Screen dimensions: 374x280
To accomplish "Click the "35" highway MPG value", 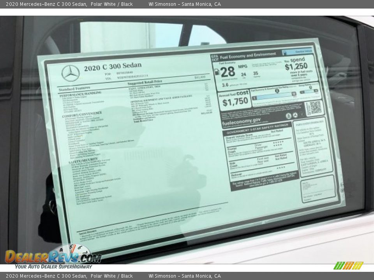I will pyautogui.click(x=256, y=73).
